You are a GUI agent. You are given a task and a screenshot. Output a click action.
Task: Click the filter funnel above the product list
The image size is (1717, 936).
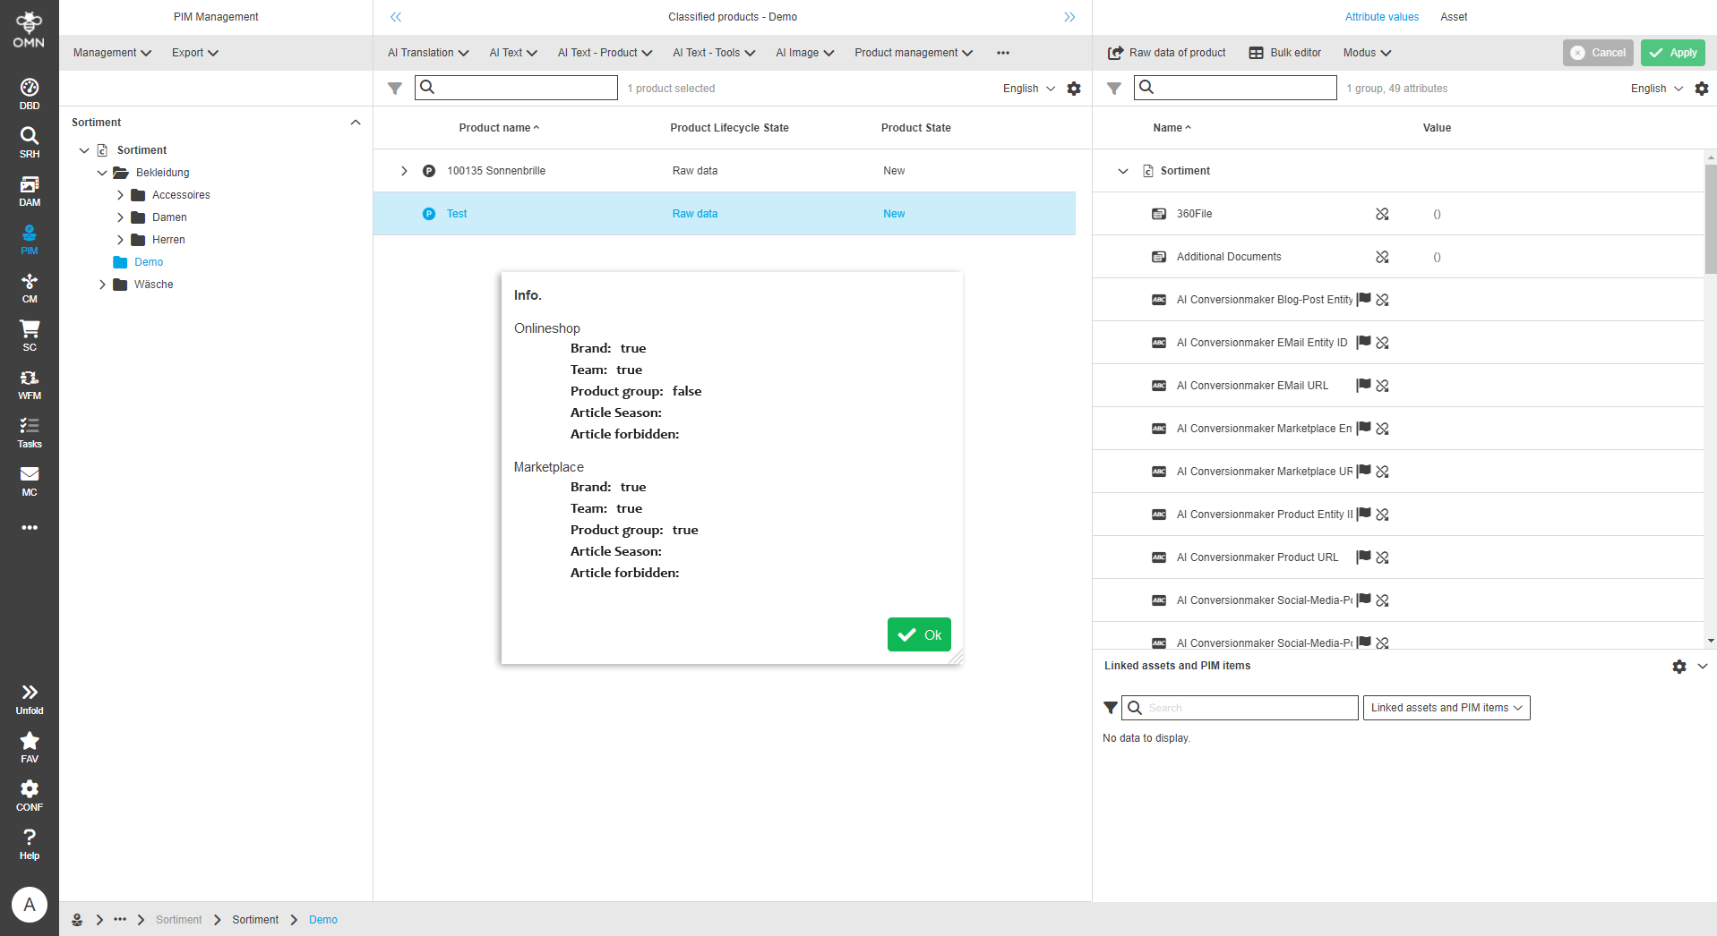pos(395,88)
